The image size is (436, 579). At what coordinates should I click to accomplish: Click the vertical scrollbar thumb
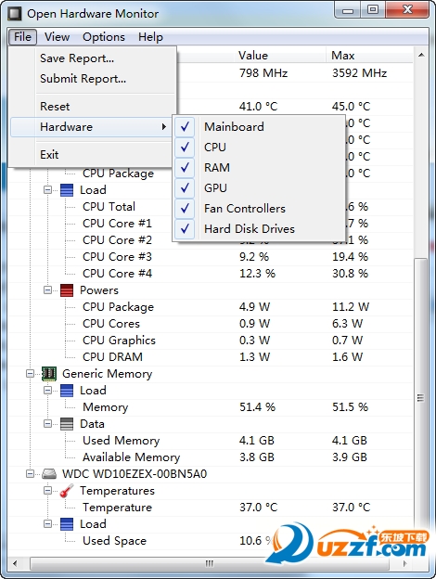[420, 398]
